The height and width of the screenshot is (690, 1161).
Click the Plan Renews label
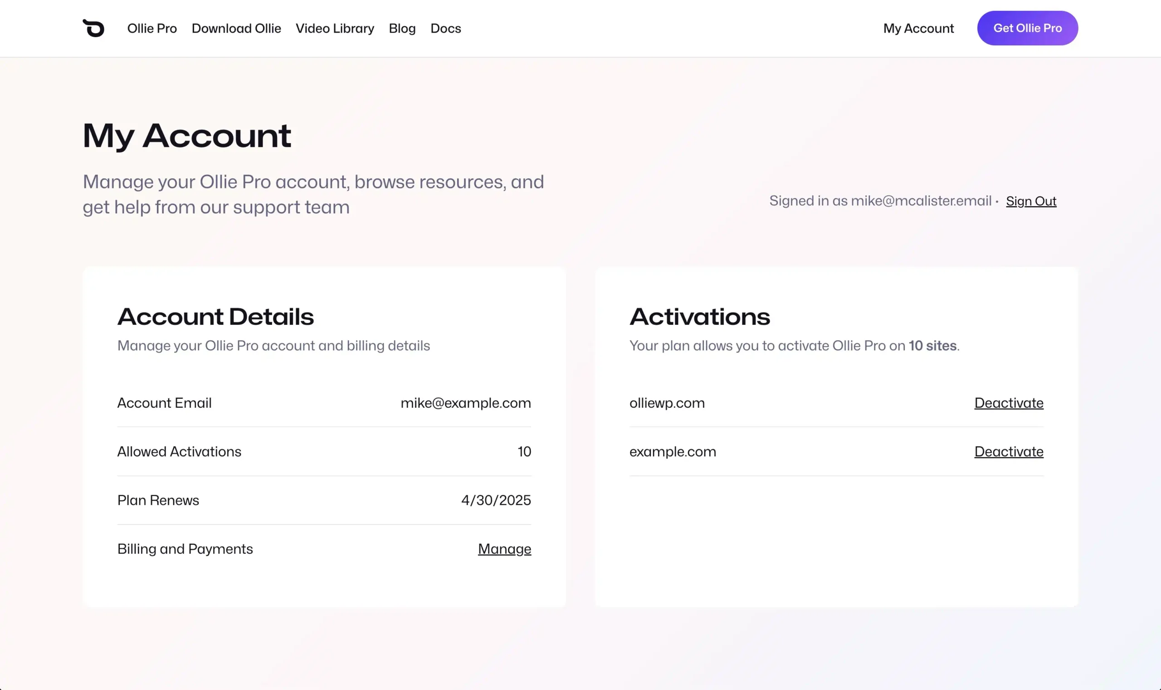point(158,500)
